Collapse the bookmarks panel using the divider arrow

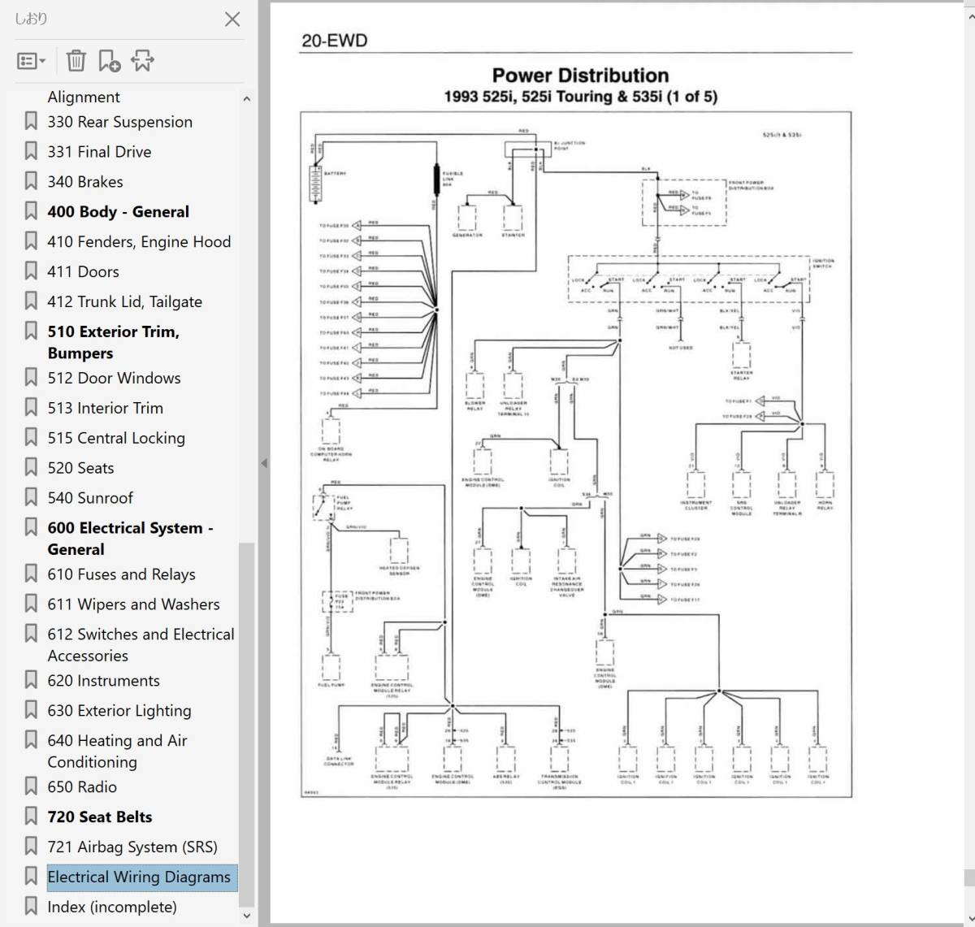click(x=264, y=463)
